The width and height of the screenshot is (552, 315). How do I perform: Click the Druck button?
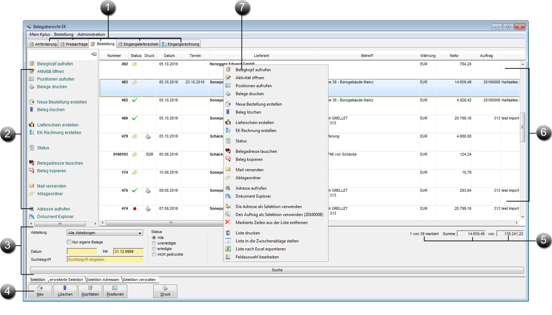click(165, 291)
